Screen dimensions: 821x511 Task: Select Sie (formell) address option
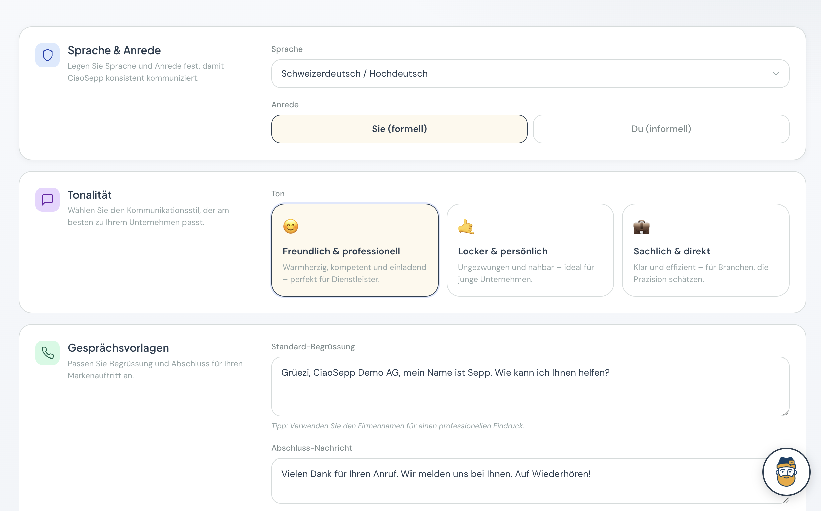point(399,129)
